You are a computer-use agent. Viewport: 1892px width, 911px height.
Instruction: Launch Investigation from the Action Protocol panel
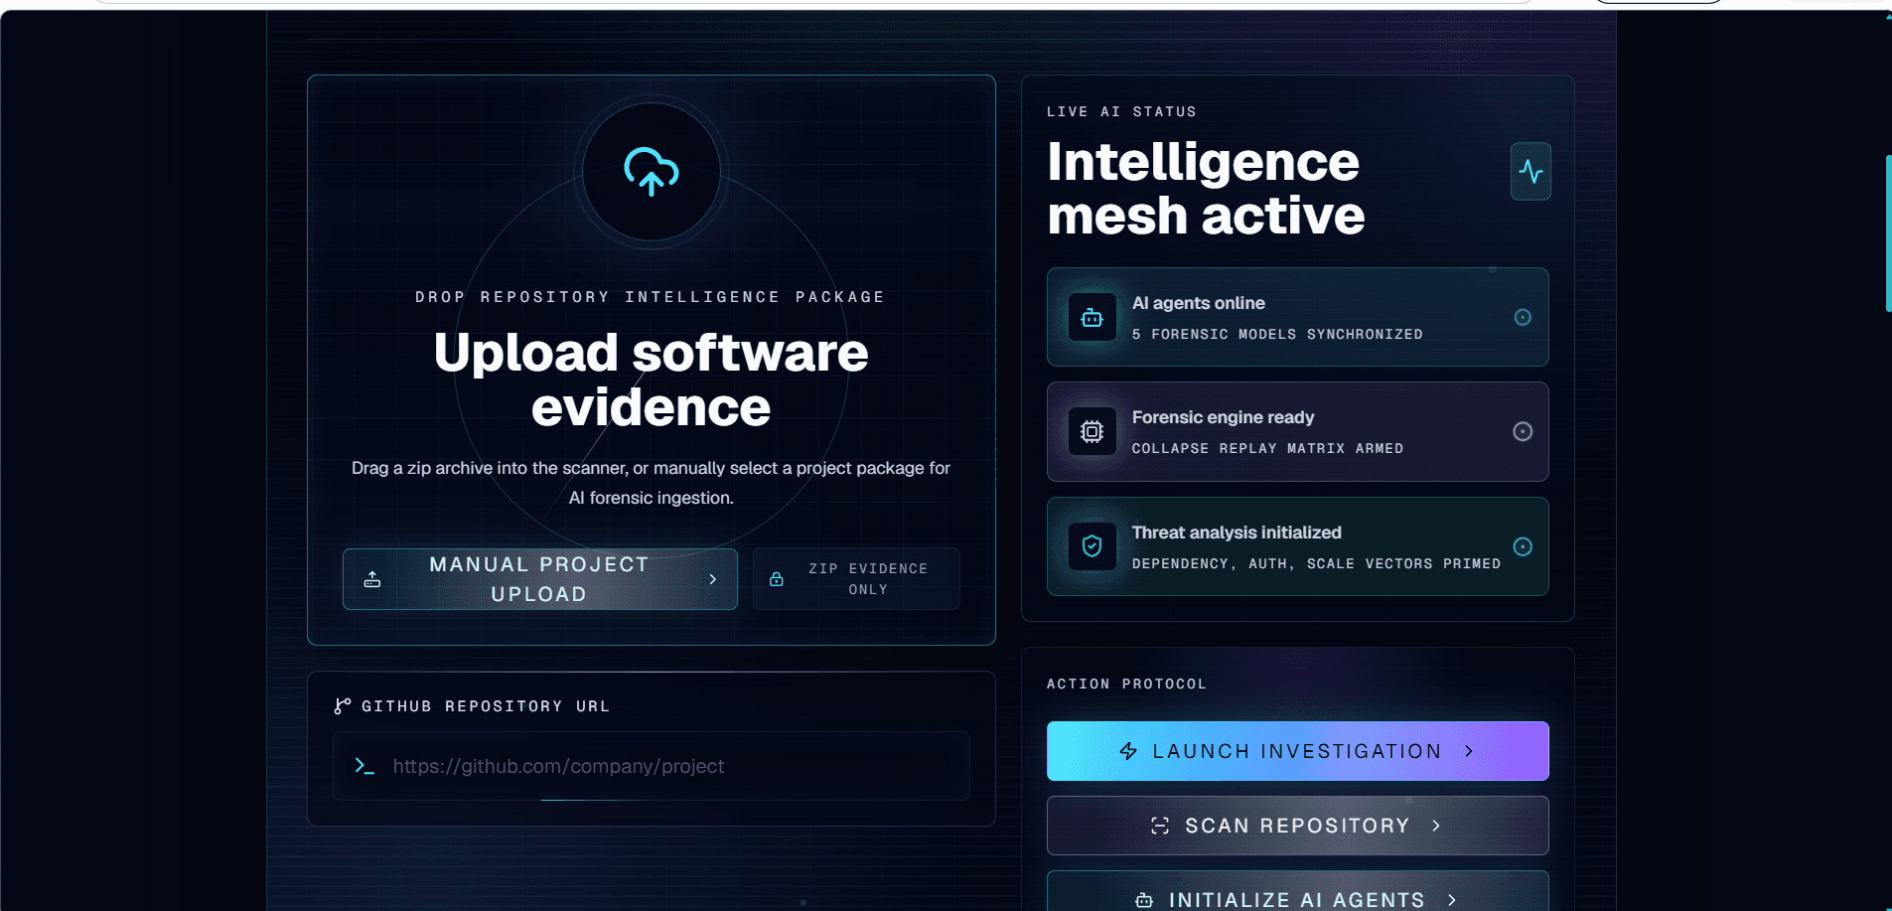tap(1297, 751)
